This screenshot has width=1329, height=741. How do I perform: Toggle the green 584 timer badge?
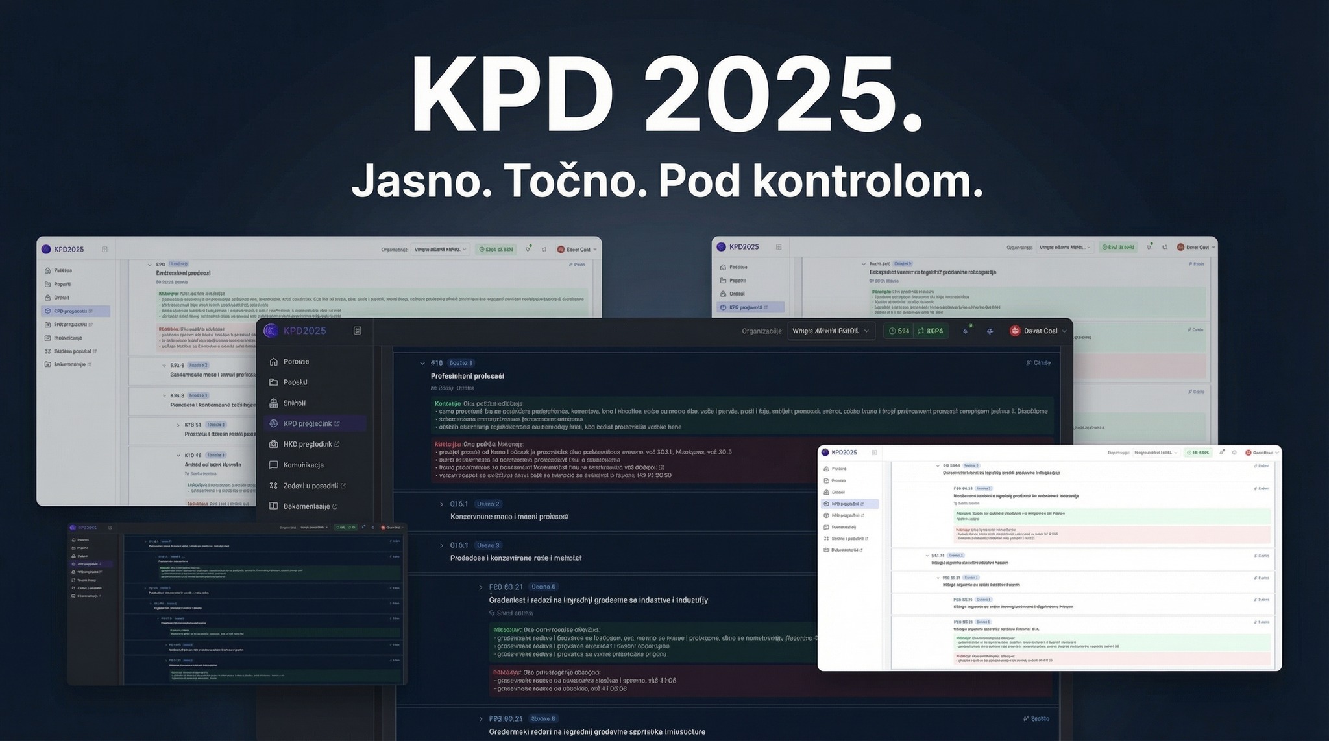[x=899, y=331]
